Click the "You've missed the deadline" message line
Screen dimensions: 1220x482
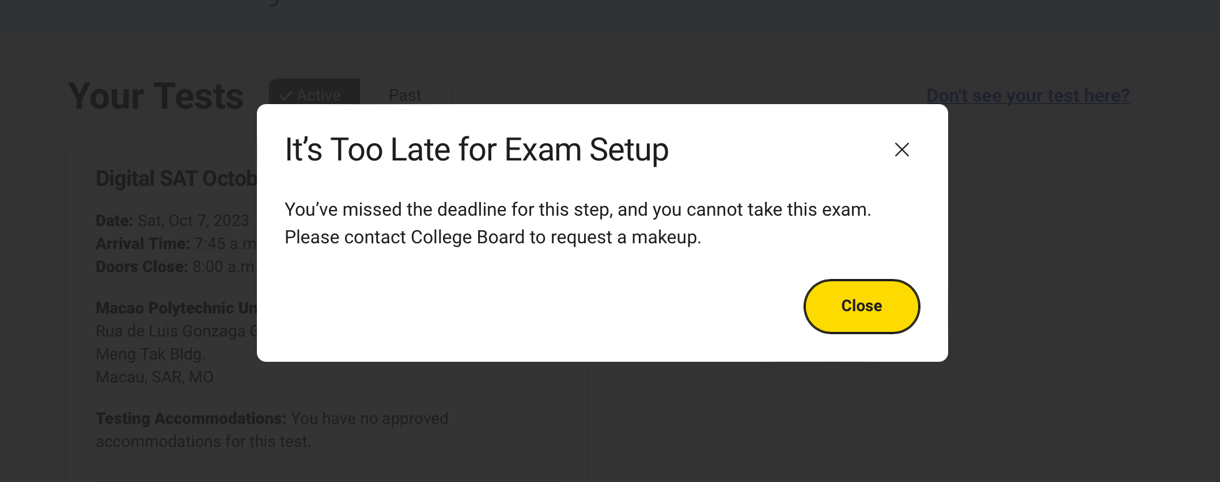[x=577, y=209]
